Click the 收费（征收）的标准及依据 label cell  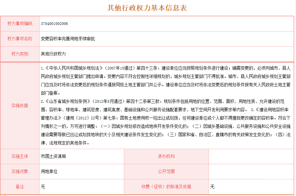(x=166, y=186)
